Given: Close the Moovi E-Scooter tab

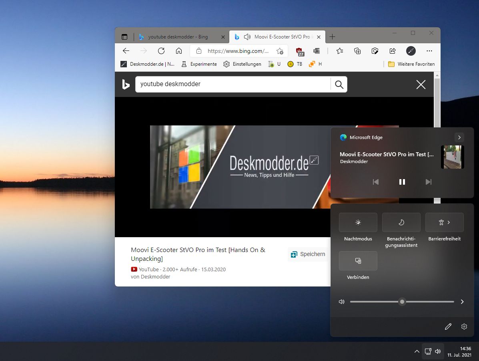Looking at the screenshot, I should pos(319,37).
